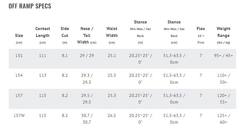241x135 pixels.
Task: Select the 30.7 / 30.7 width cell
Action: coord(87,119)
